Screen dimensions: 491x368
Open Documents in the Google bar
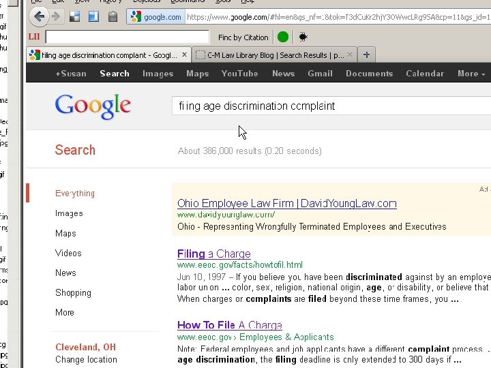point(369,74)
